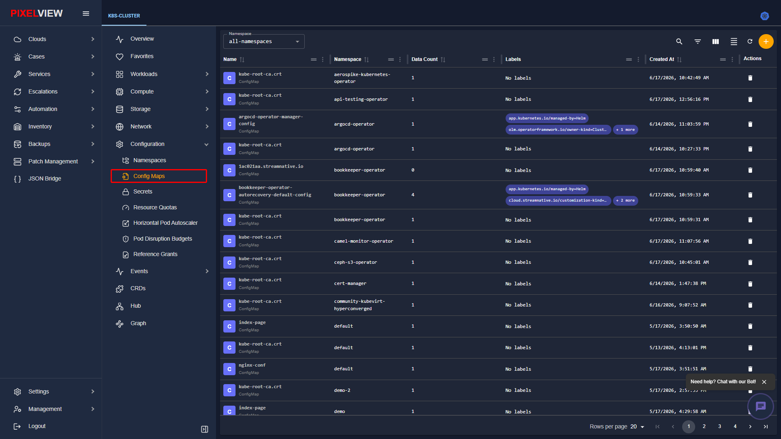The image size is (781, 439).
Task: Collapse the secondary sidebar panel icon
Action: click(x=205, y=429)
